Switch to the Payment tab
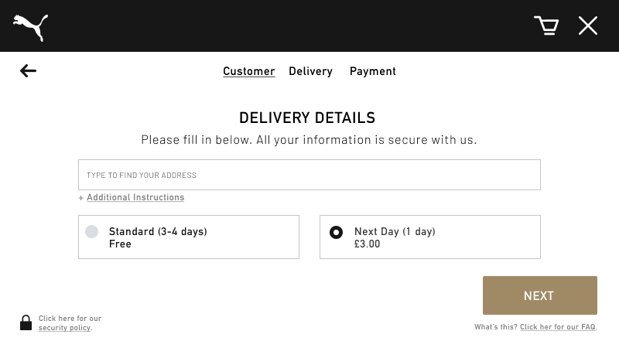 [x=373, y=71]
